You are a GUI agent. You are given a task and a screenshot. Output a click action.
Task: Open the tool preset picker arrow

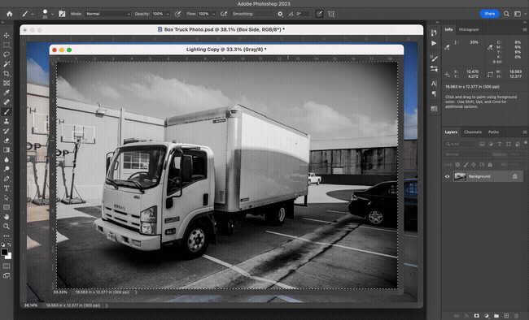pos(33,14)
